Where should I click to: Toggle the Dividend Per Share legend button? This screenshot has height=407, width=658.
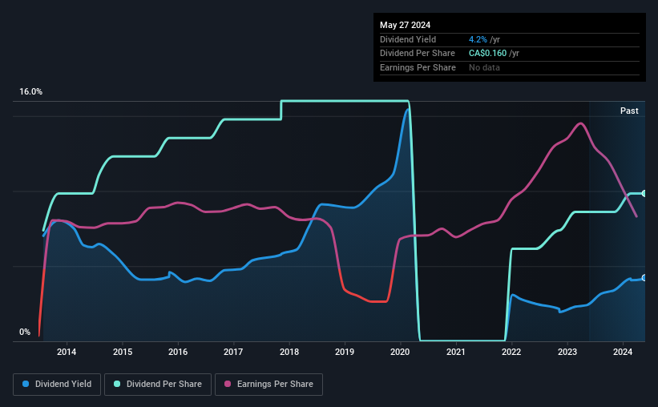pyautogui.click(x=158, y=385)
